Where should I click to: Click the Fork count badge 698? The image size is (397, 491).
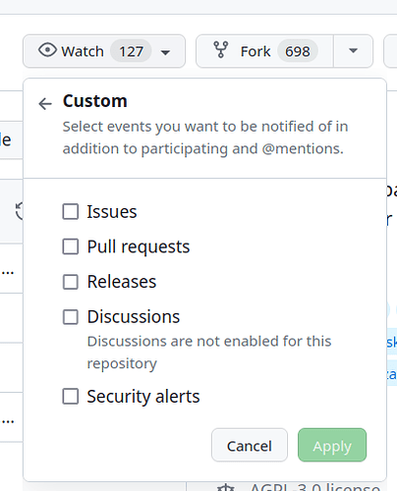click(298, 51)
